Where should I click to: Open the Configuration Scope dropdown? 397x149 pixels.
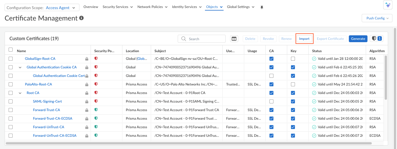[42, 8]
